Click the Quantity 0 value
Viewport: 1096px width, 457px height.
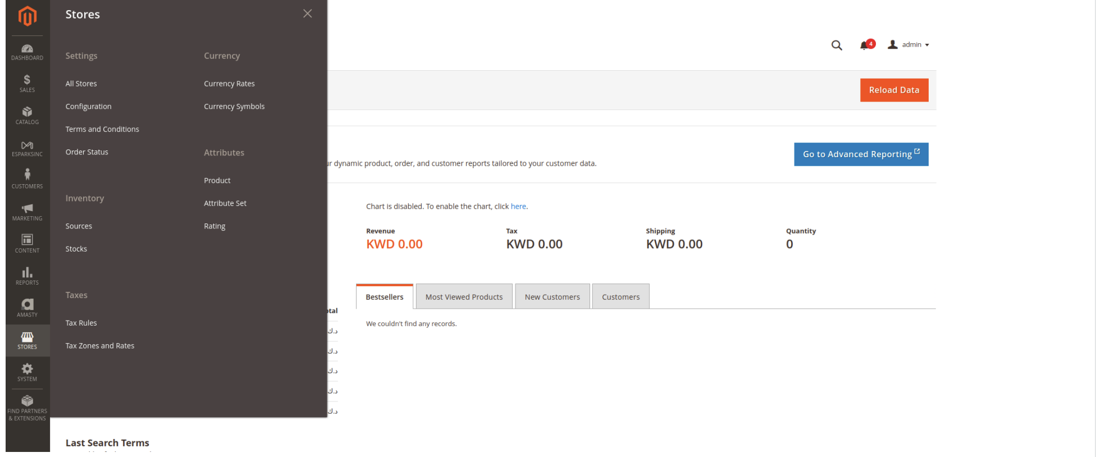coord(789,244)
